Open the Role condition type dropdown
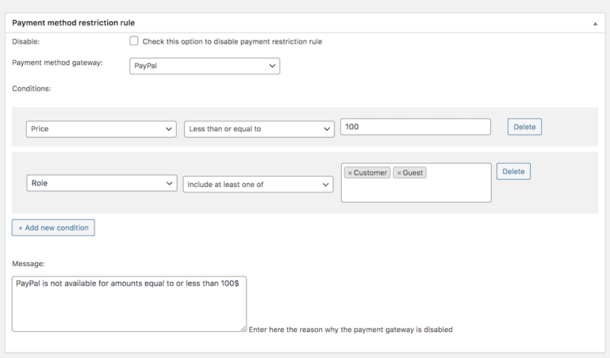 coord(101,184)
